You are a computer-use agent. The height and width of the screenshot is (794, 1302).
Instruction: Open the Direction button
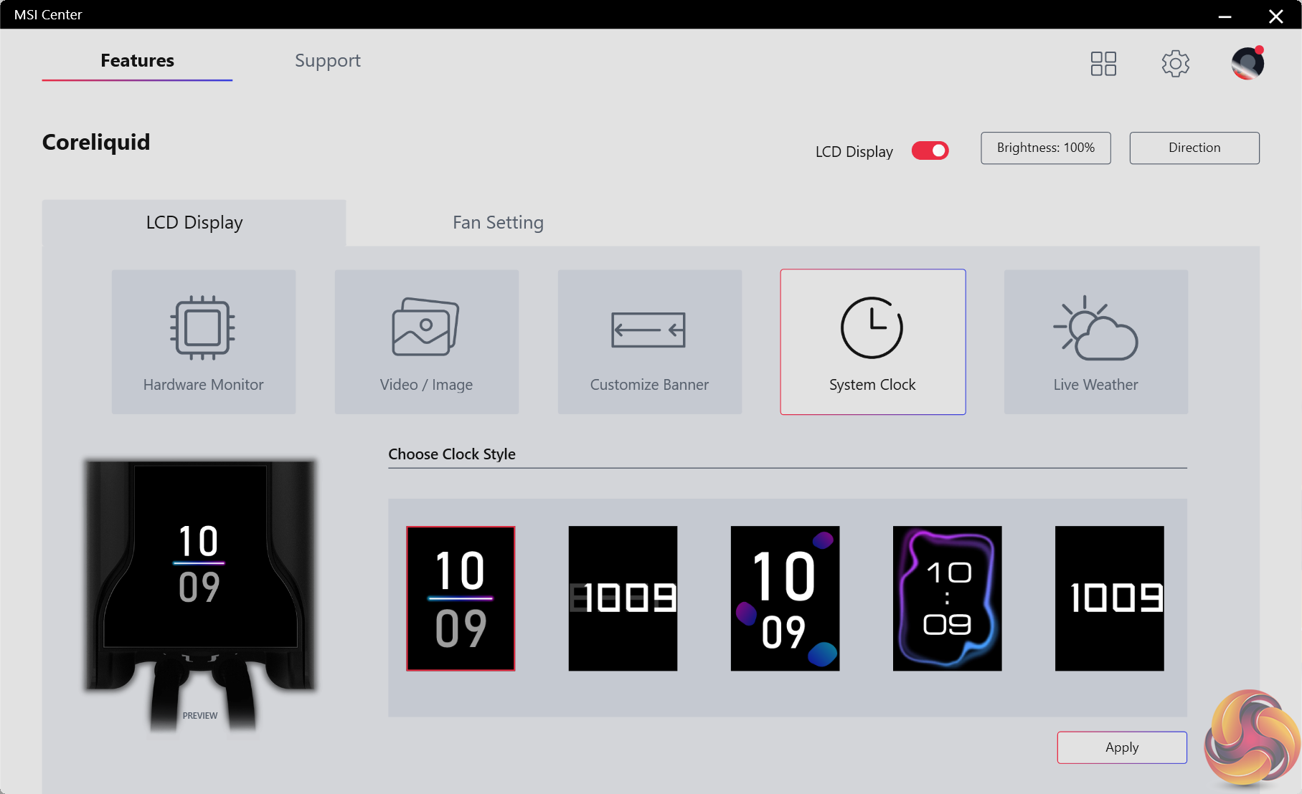pos(1194,148)
